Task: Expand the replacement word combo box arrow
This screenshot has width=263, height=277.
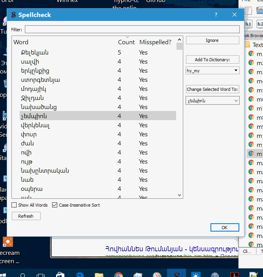Action: [236, 101]
